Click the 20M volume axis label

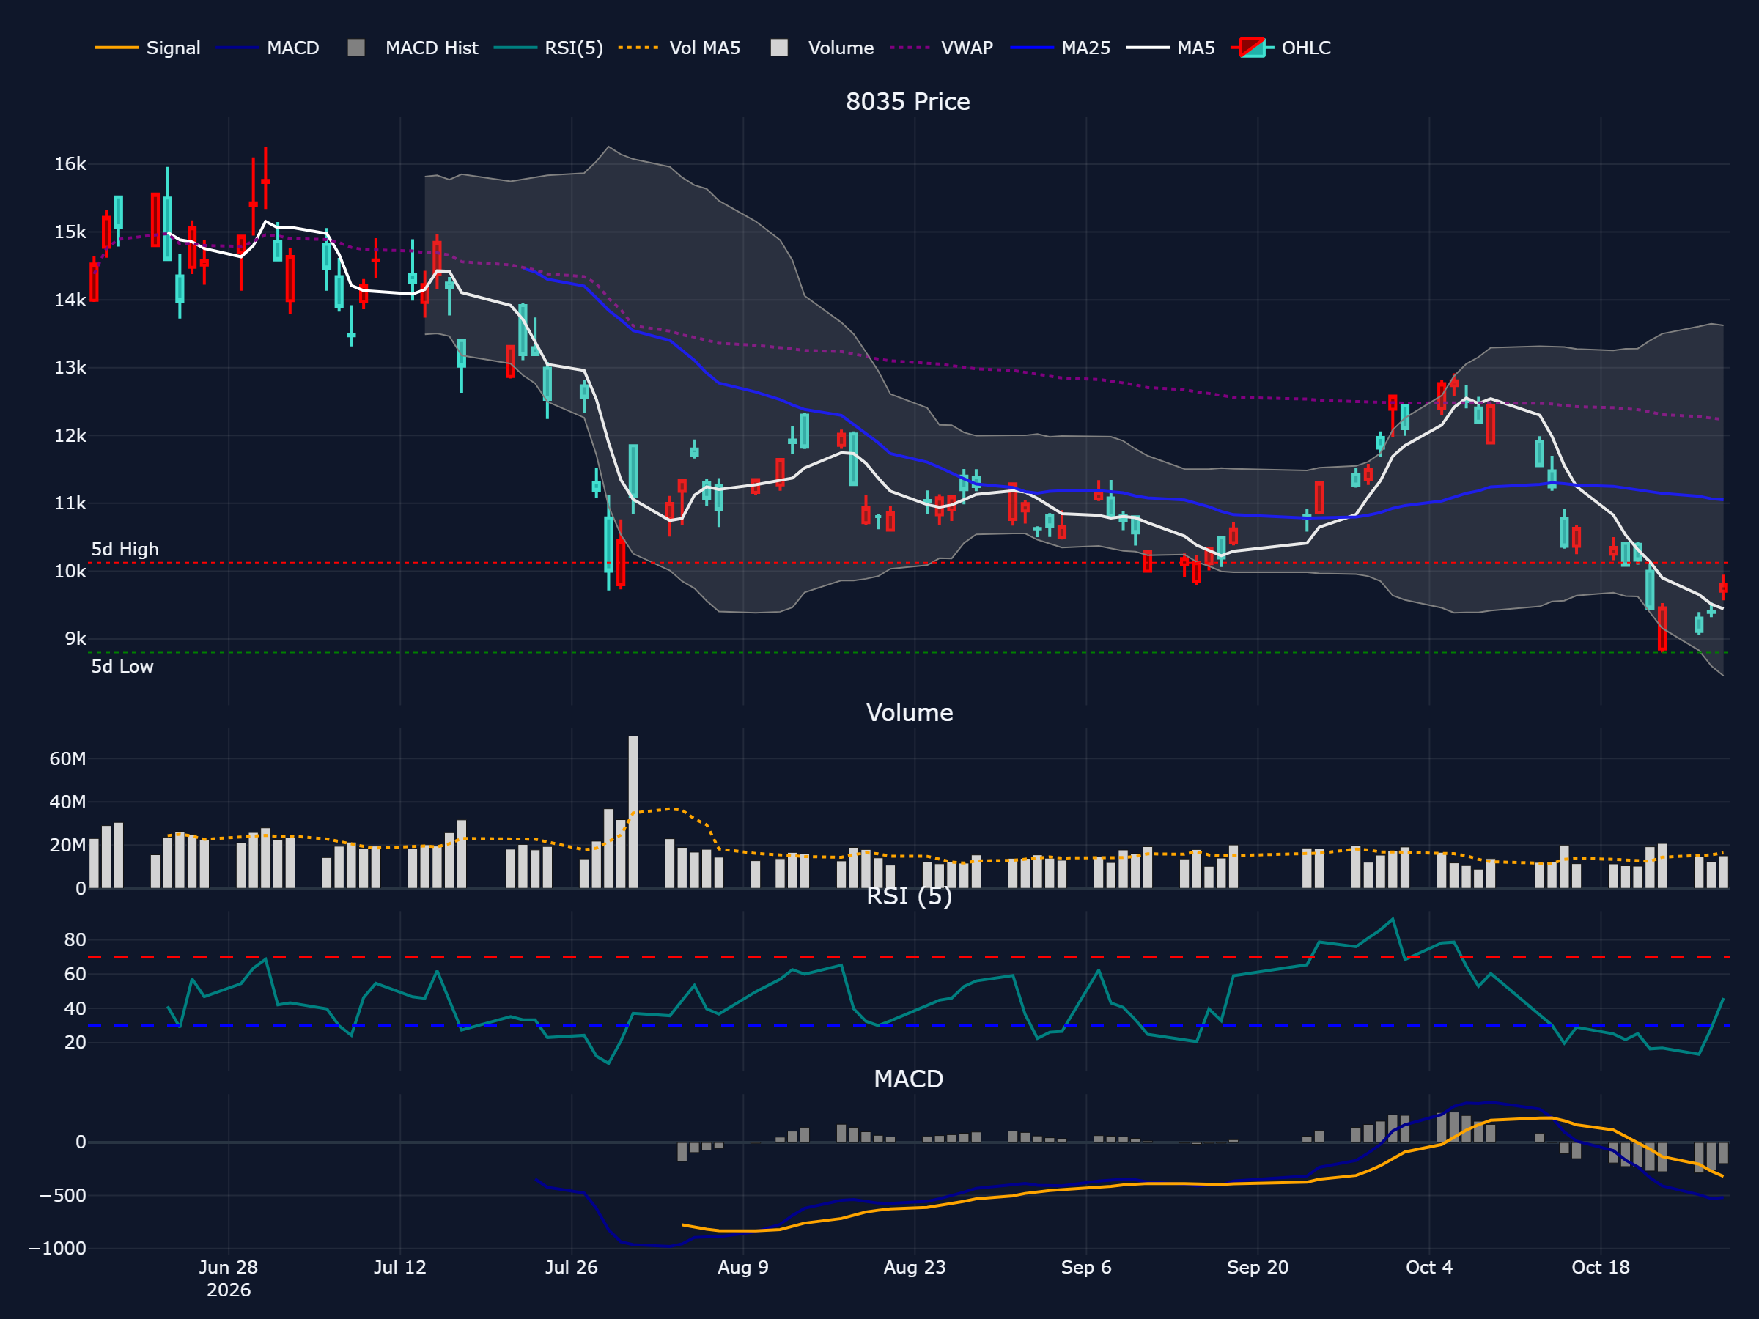click(x=67, y=845)
